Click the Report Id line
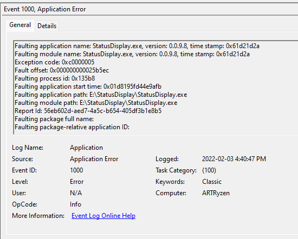The height and width of the screenshot is (239, 298). (88, 111)
